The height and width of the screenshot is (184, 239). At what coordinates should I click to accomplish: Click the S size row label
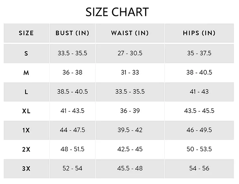coord(26,53)
